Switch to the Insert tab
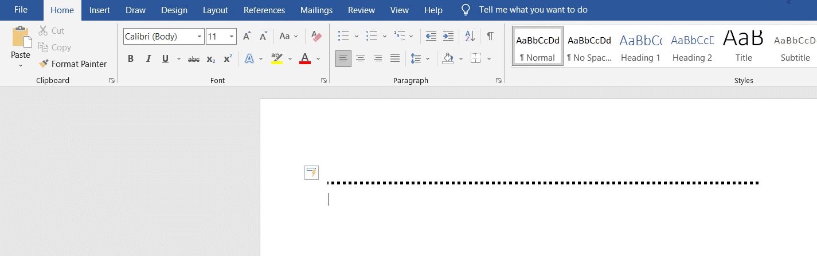 coord(100,10)
